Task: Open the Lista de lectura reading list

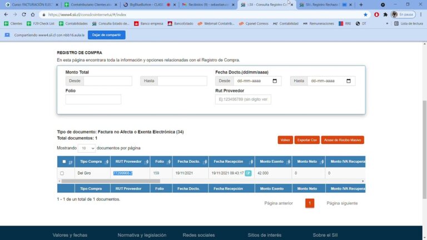Action: tap(409, 24)
